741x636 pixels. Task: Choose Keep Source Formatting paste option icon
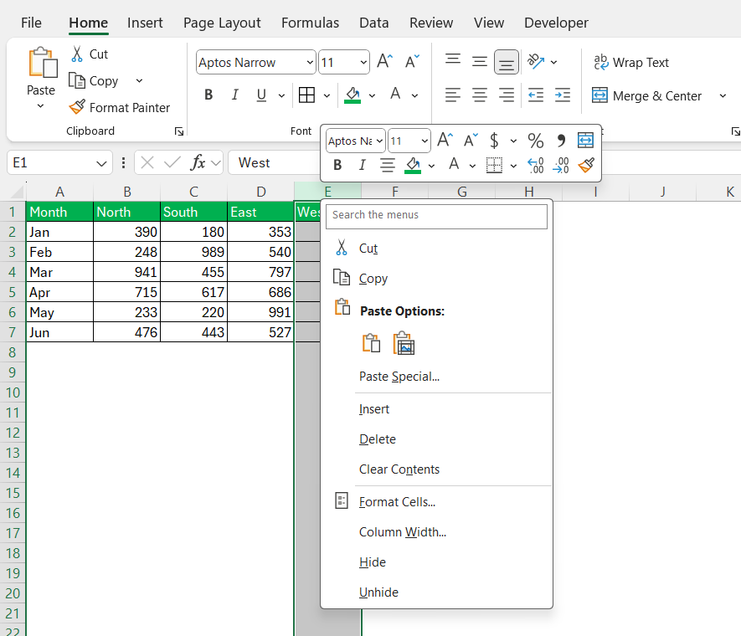(371, 343)
